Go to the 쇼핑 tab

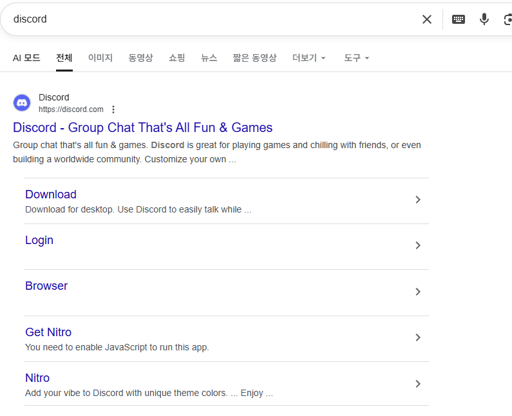tap(177, 58)
